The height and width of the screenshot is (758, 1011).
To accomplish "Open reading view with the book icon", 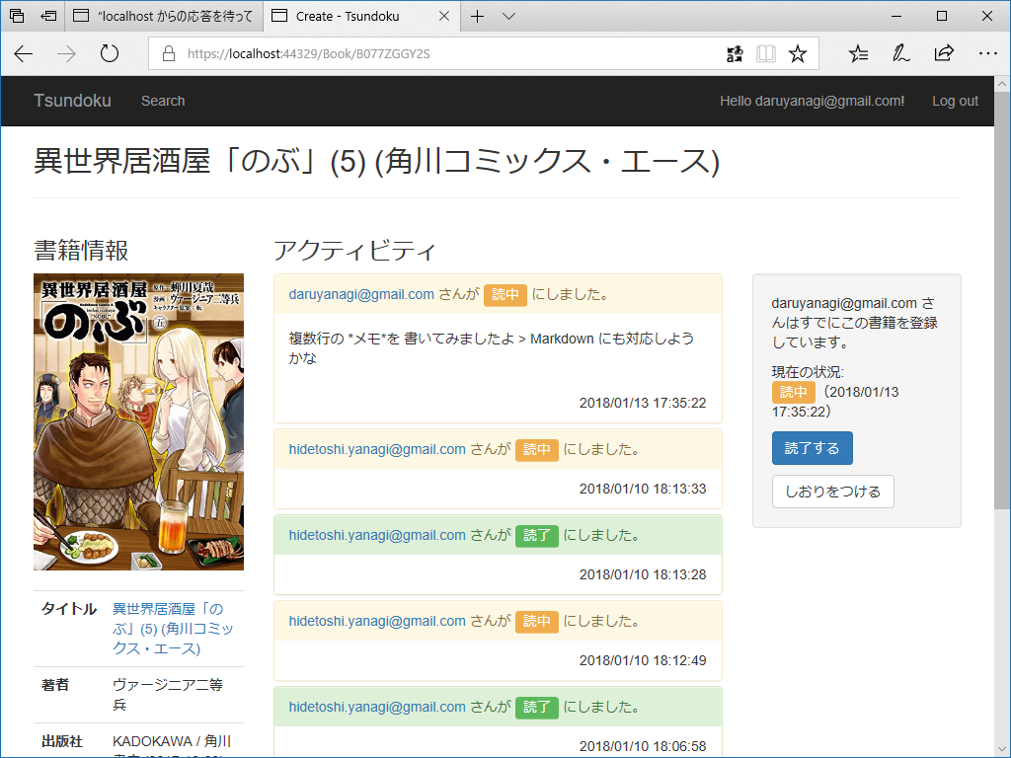I will (x=766, y=53).
